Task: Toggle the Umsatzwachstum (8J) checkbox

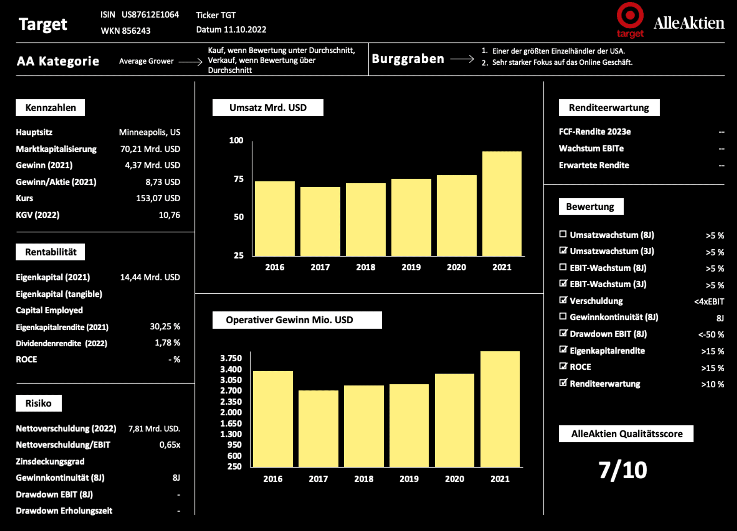Action: point(563,234)
